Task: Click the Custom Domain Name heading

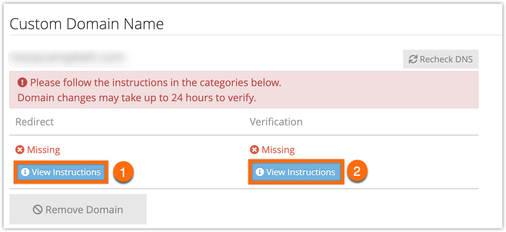Action: click(87, 24)
